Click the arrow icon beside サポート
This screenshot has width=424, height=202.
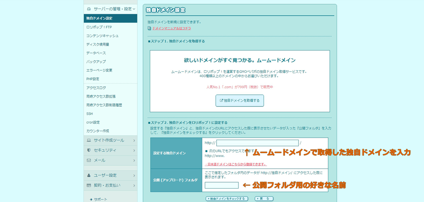(91, 200)
